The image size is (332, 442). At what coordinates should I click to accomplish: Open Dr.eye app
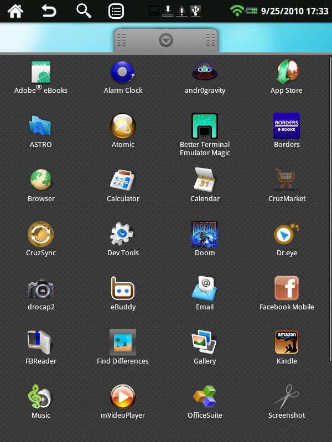coord(286,234)
